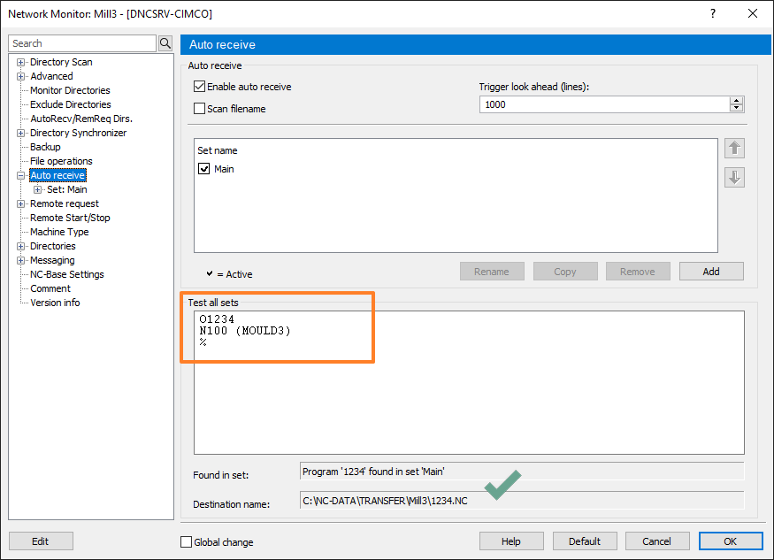Select NC-Base Settings item
The height and width of the screenshot is (560, 774).
point(67,274)
